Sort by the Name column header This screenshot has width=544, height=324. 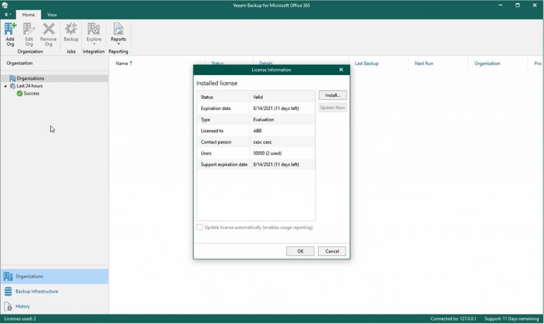click(124, 63)
